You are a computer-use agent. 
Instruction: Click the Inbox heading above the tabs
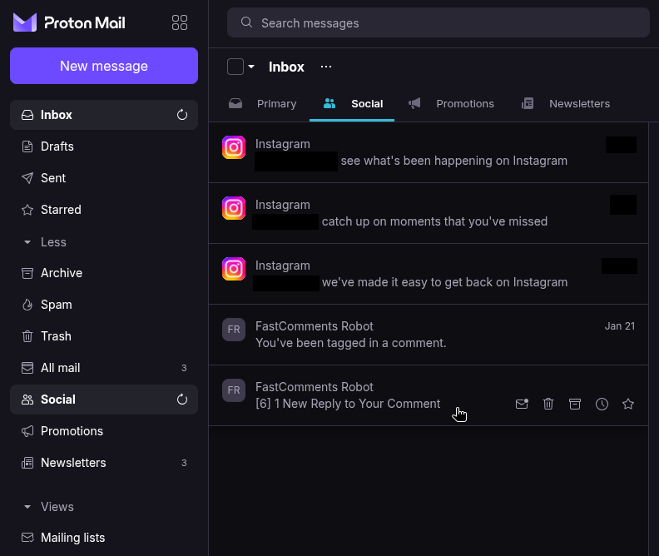click(286, 67)
